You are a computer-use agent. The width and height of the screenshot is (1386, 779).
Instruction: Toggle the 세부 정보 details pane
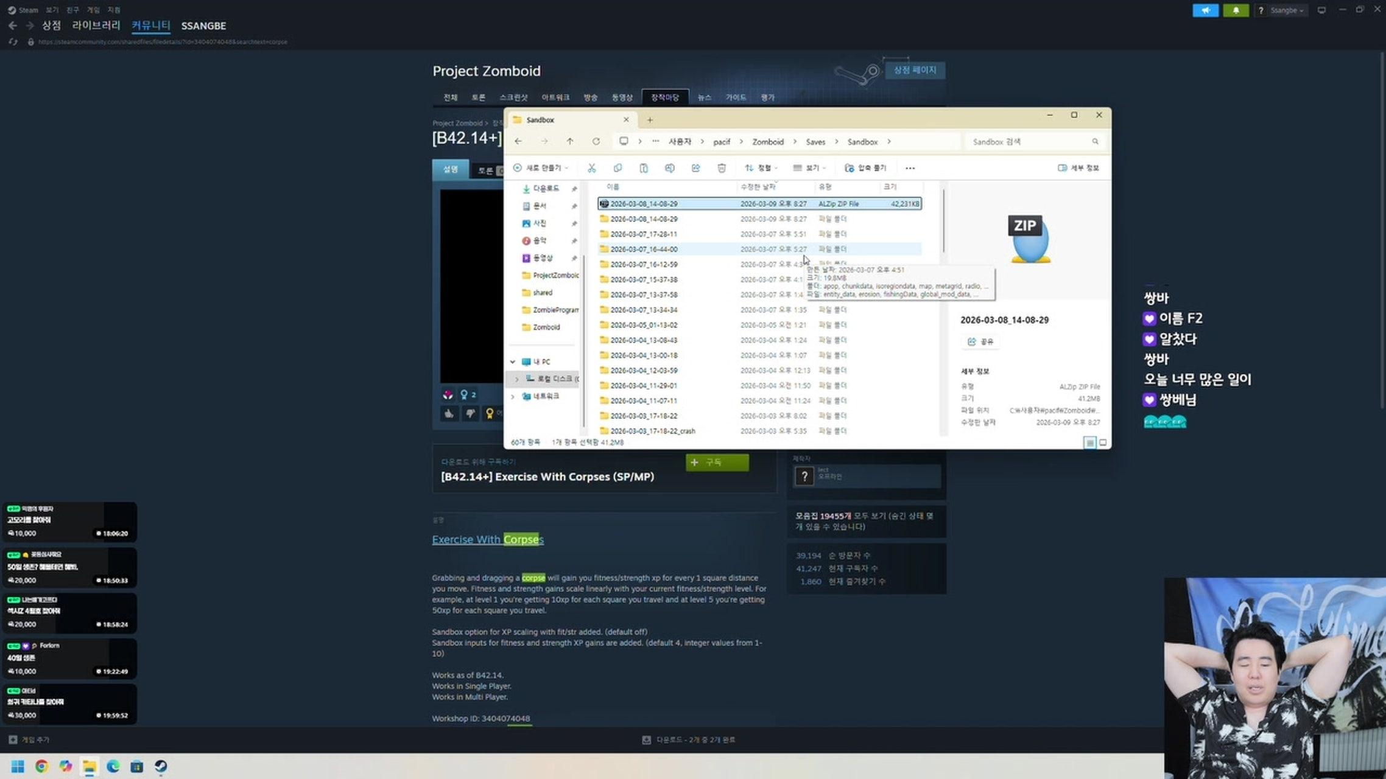point(1078,168)
